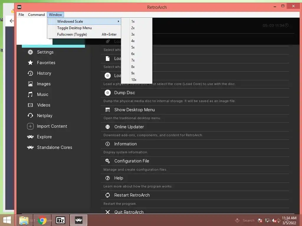Viewport: 302px width, 226px height.
Task: Open the Settings gear icon in sidebar
Action: (30, 52)
